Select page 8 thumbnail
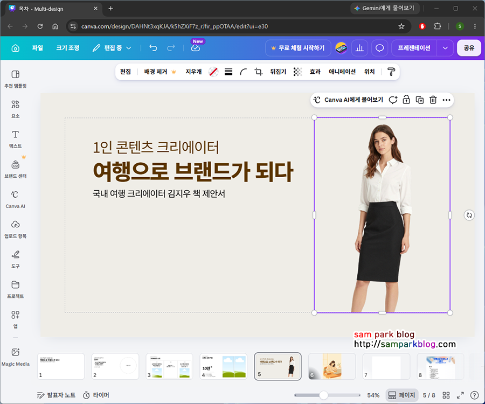This screenshot has width=485, height=404. coord(440,366)
